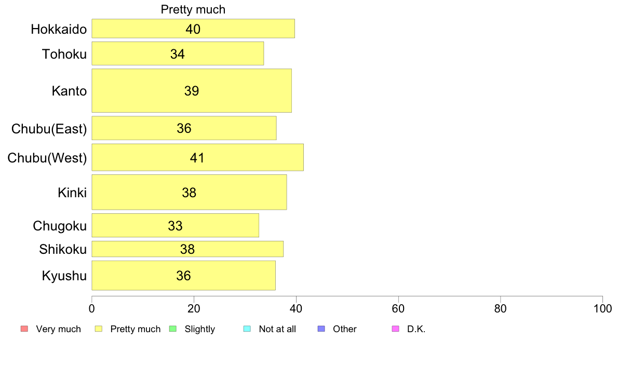The image size is (617, 382).
Task: Click the red Very much legend swatch
Action: pos(24,329)
